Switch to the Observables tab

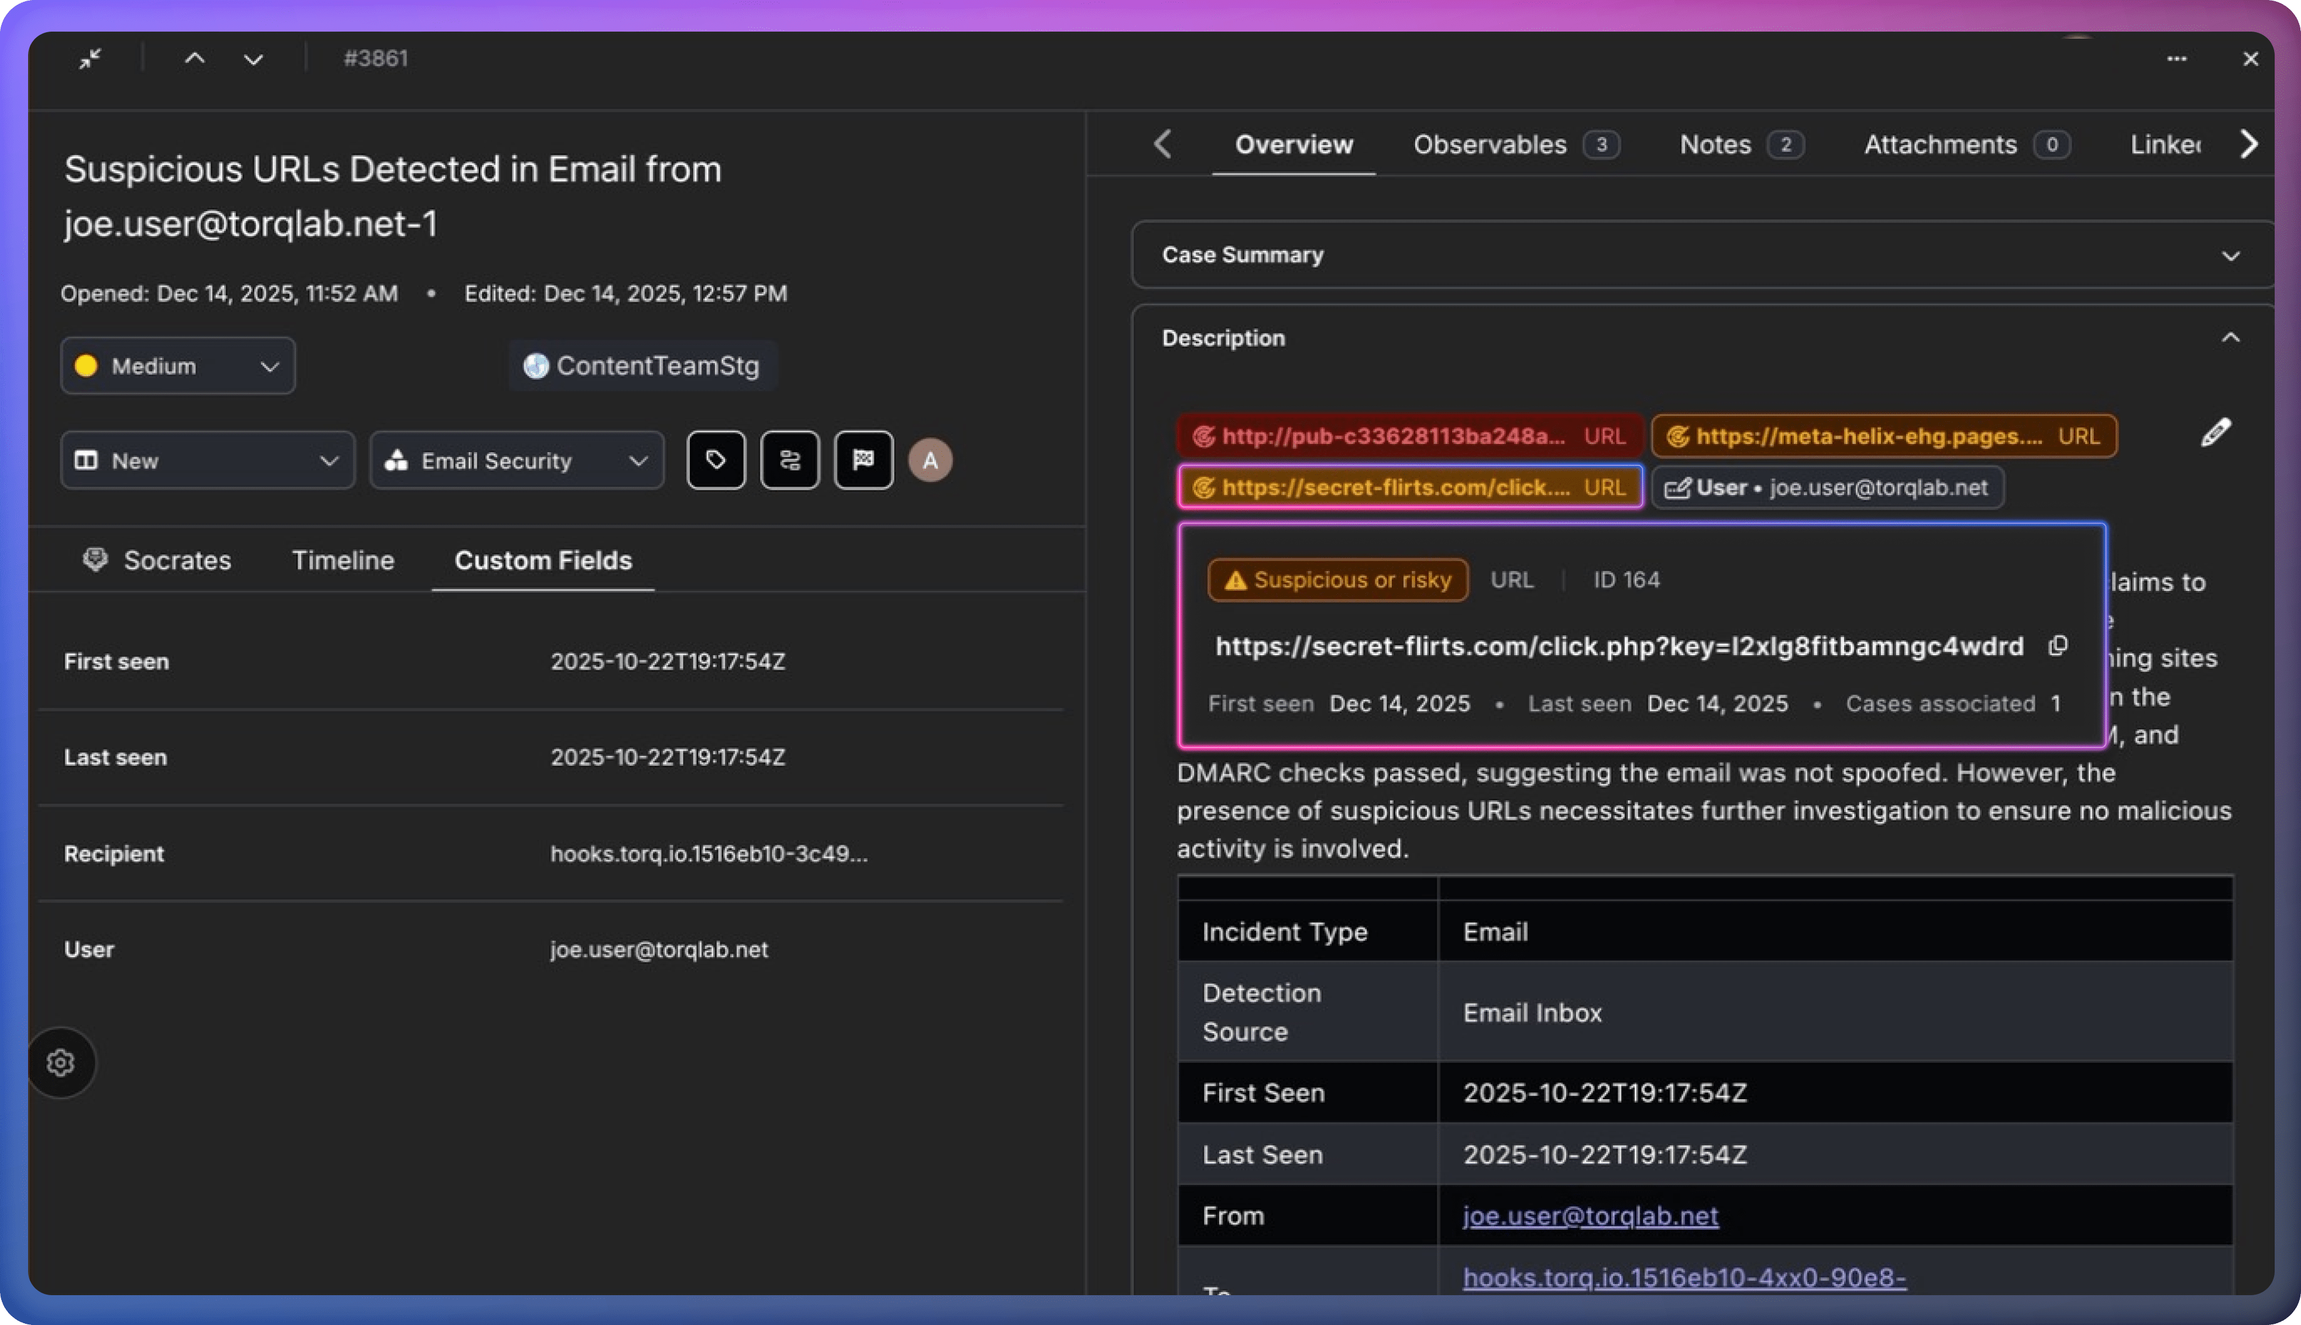pyautogui.click(x=1515, y=144)
